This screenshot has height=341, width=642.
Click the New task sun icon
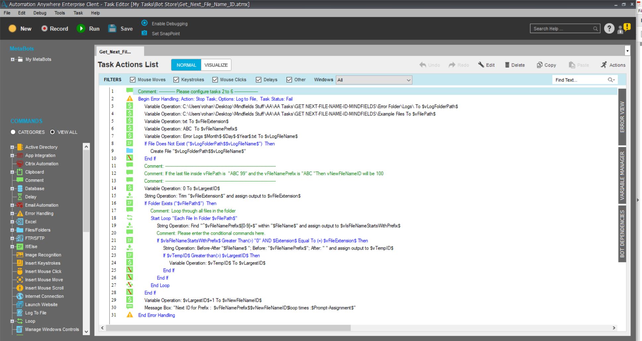[x=13, y=28]
